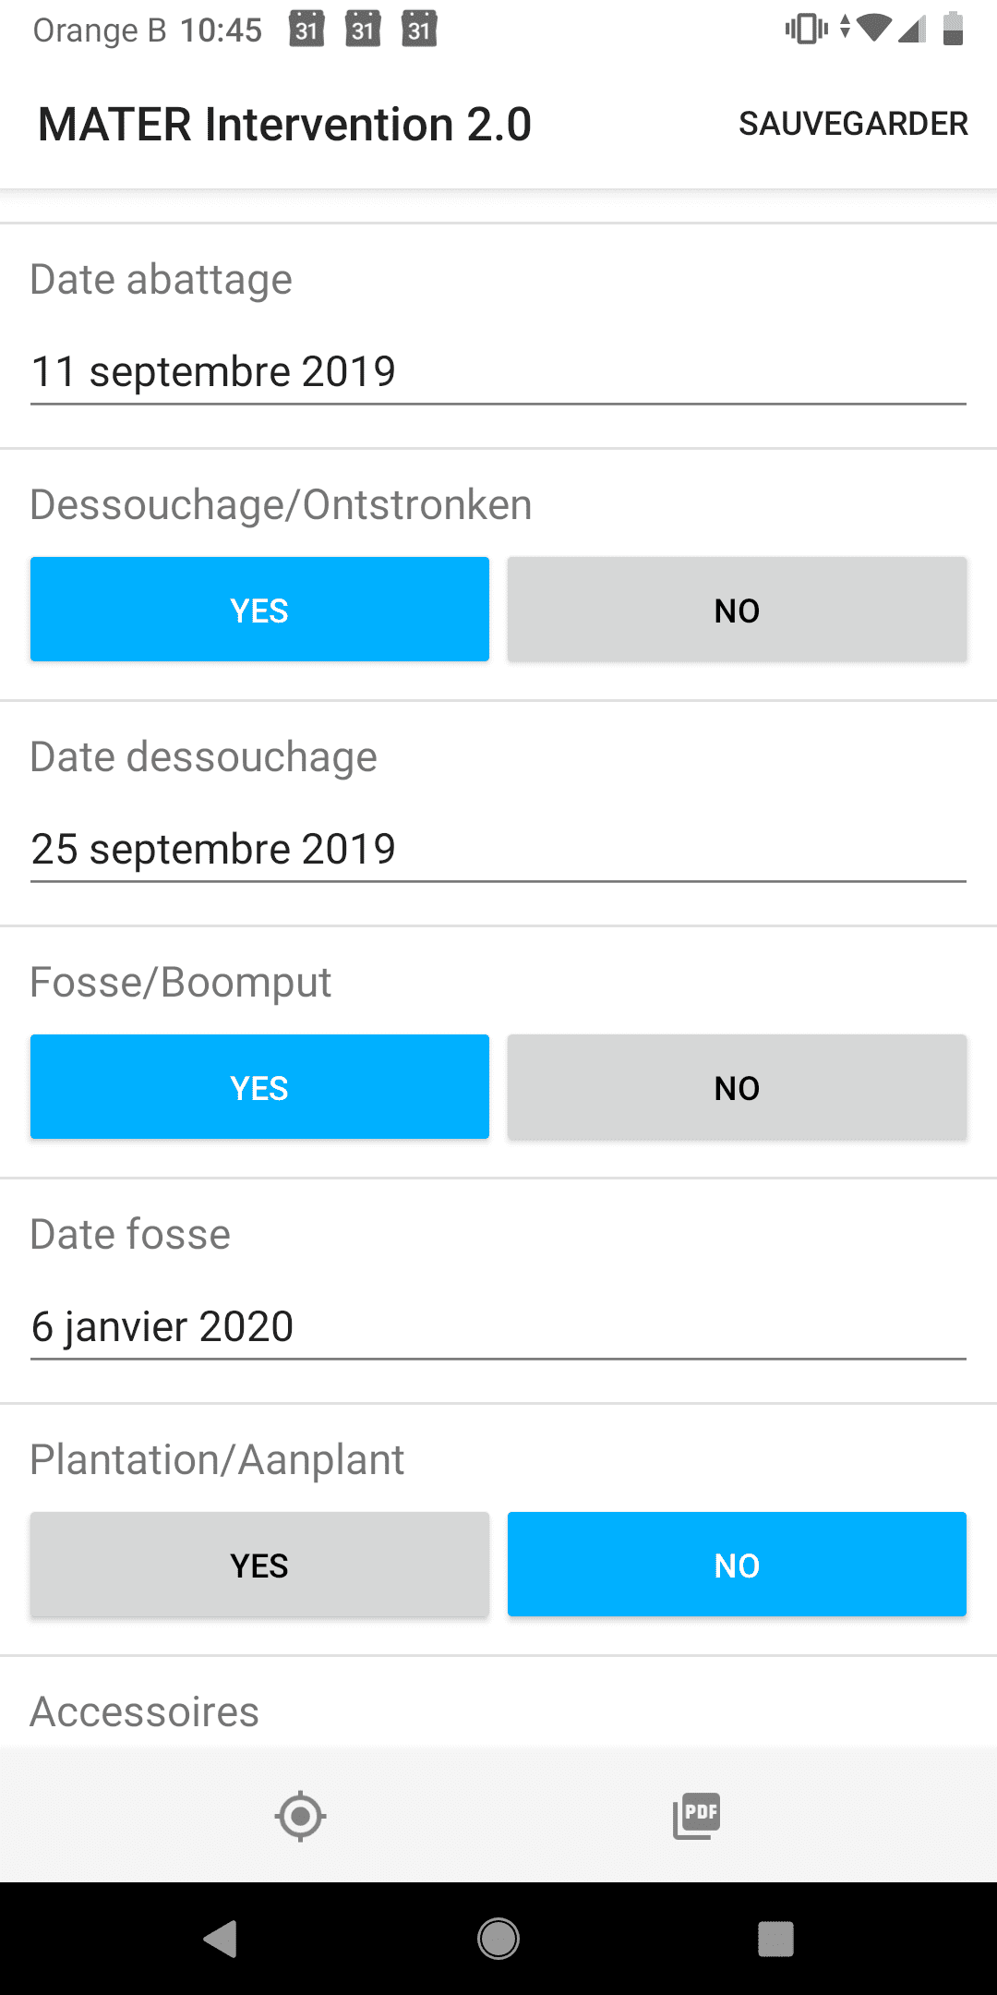Open Date fosse picker 6 janvier 2020
Screen dimensions: 997x1995
tap(498, 1327)
